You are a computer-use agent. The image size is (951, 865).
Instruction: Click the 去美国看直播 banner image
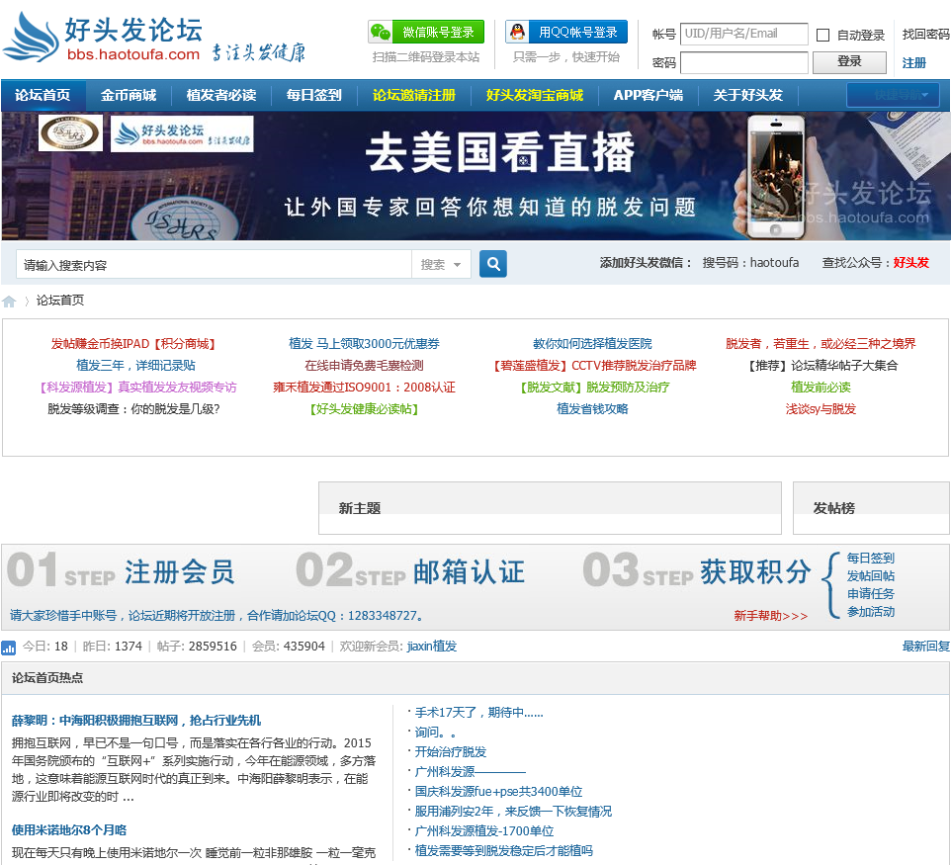475,176
